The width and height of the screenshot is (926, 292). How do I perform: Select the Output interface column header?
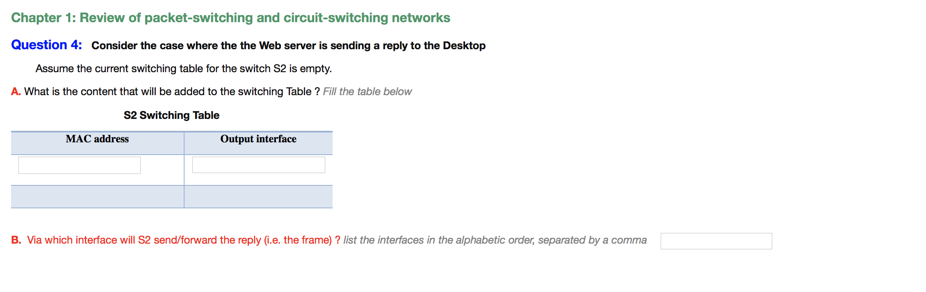[258, 139]
